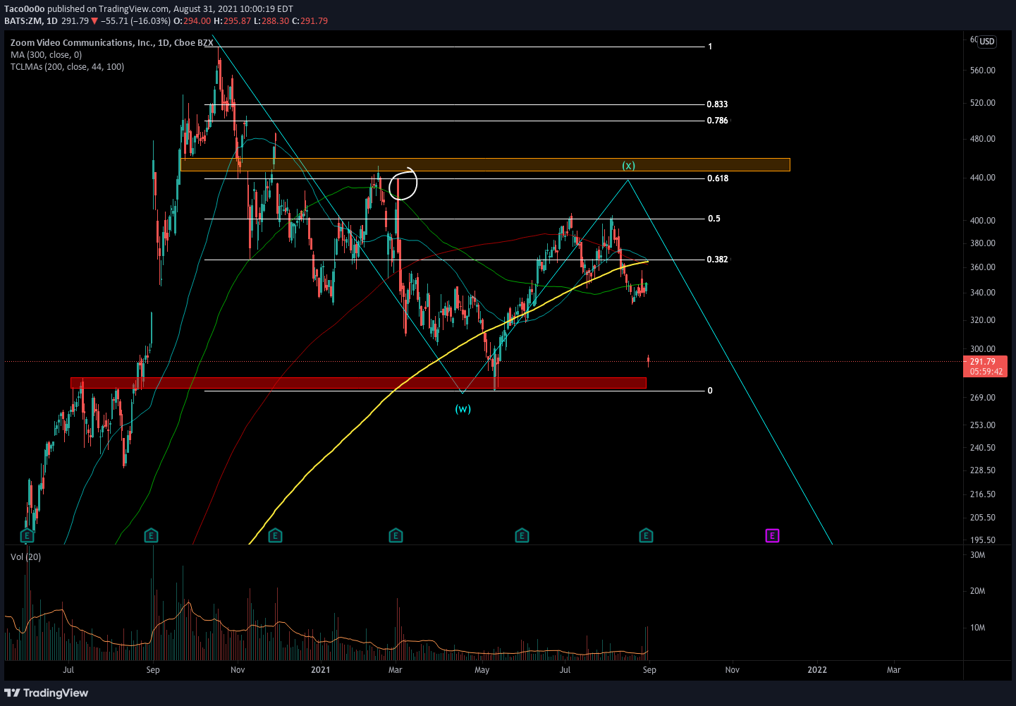Image resolution: width=1016 pixels, height=706 pixels.
Task: Select the orange resistance zone rectangle
Action: (485, 165)
